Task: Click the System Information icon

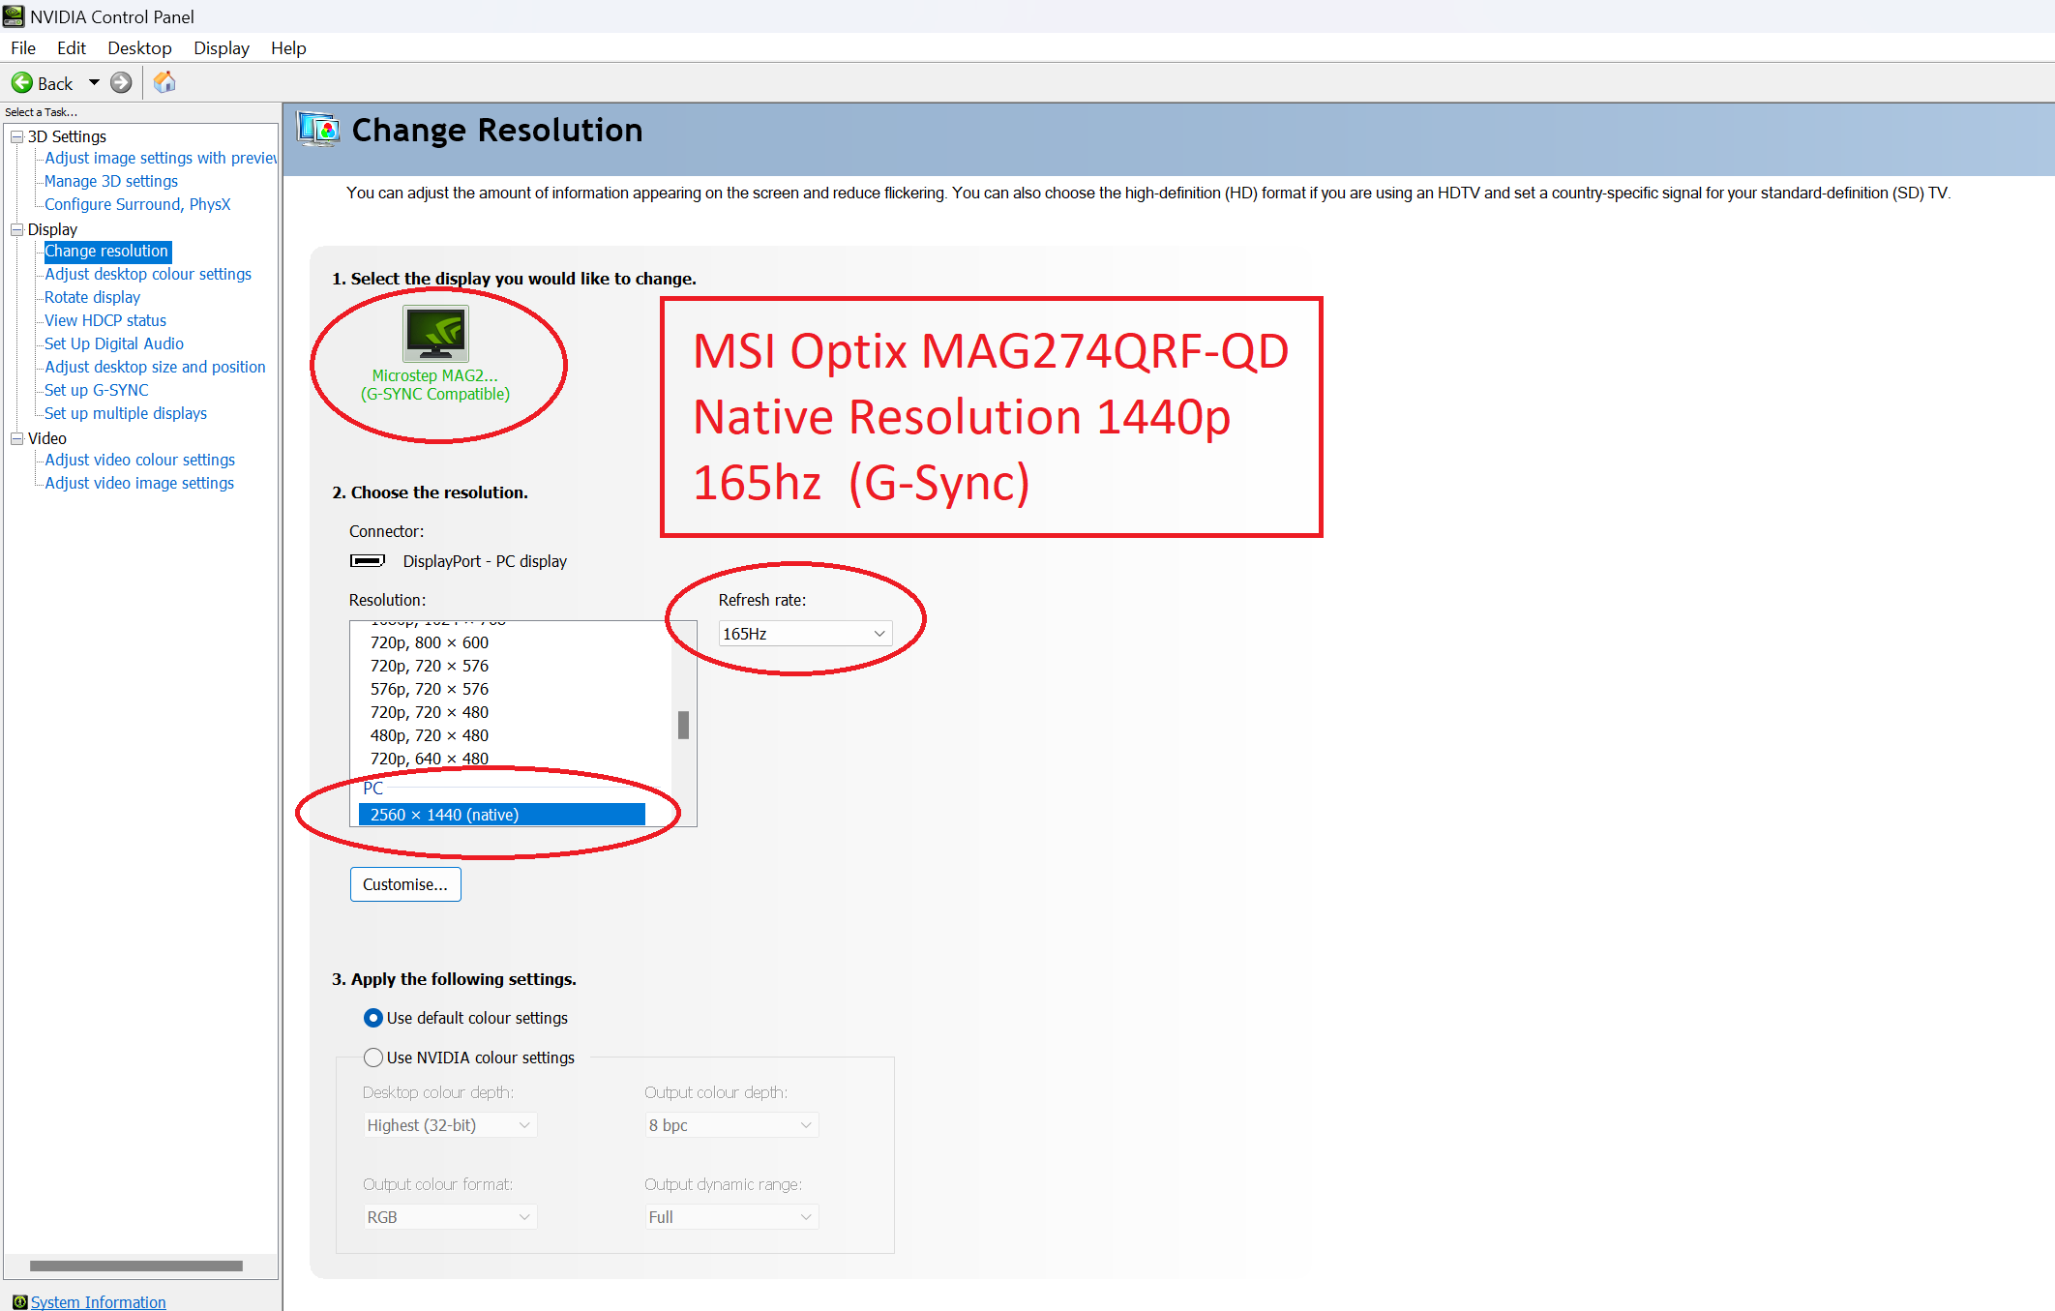Action: click(x=19, y=1302)
